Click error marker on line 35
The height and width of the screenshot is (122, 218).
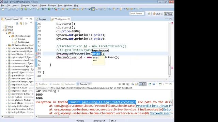36,57
